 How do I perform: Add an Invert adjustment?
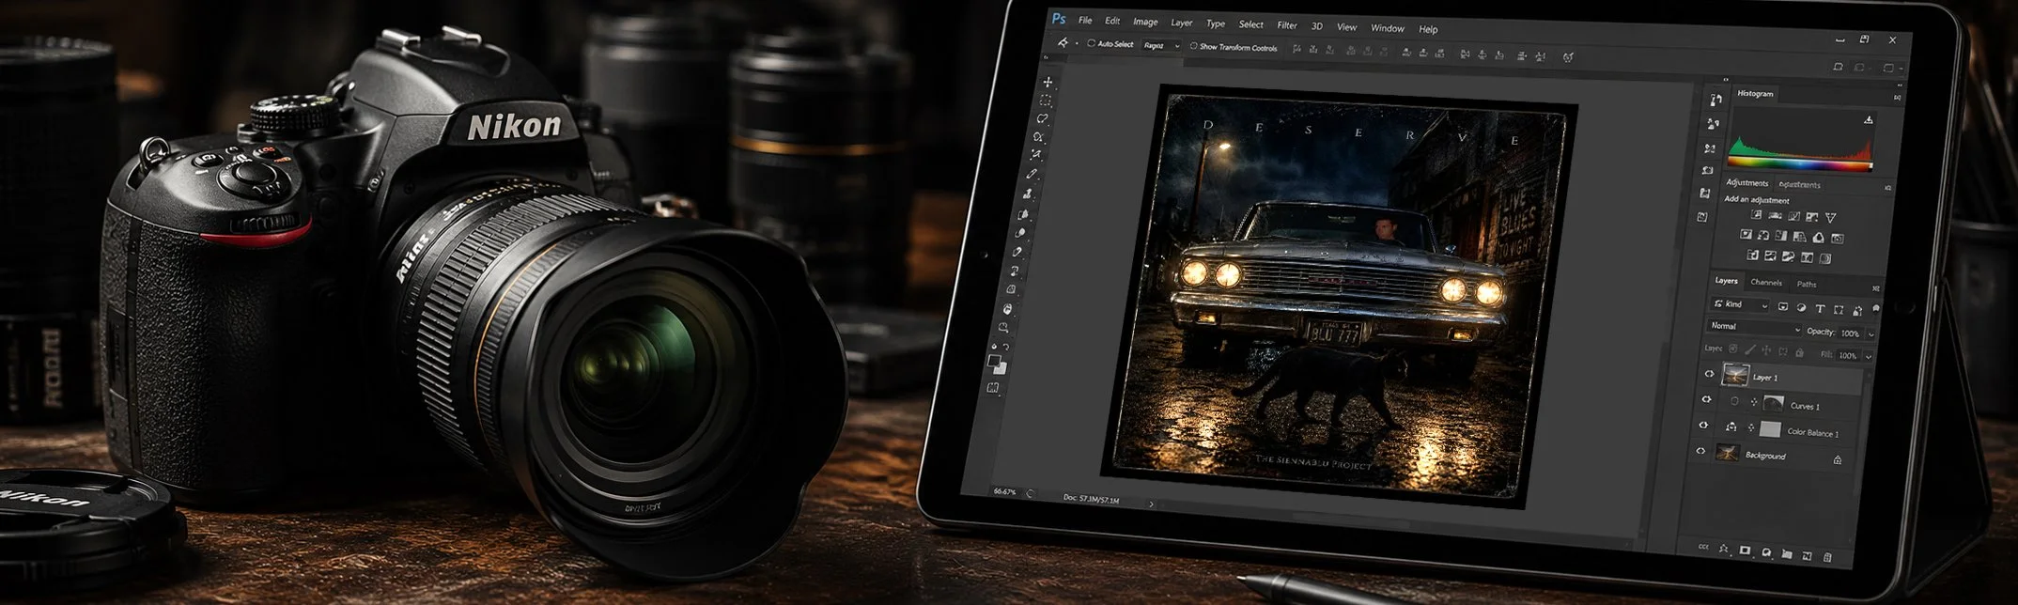1752,255
